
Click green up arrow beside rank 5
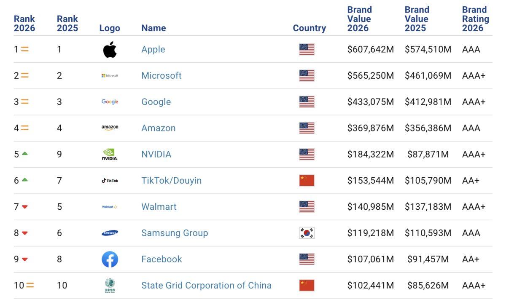click(24, 154)
